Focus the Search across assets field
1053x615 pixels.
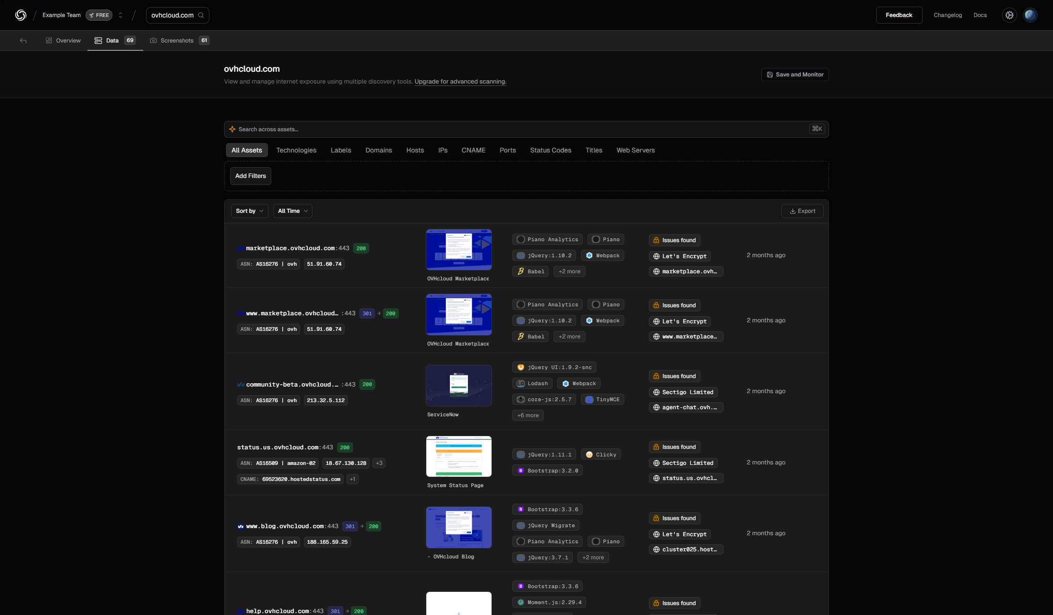tap(526, 129)
